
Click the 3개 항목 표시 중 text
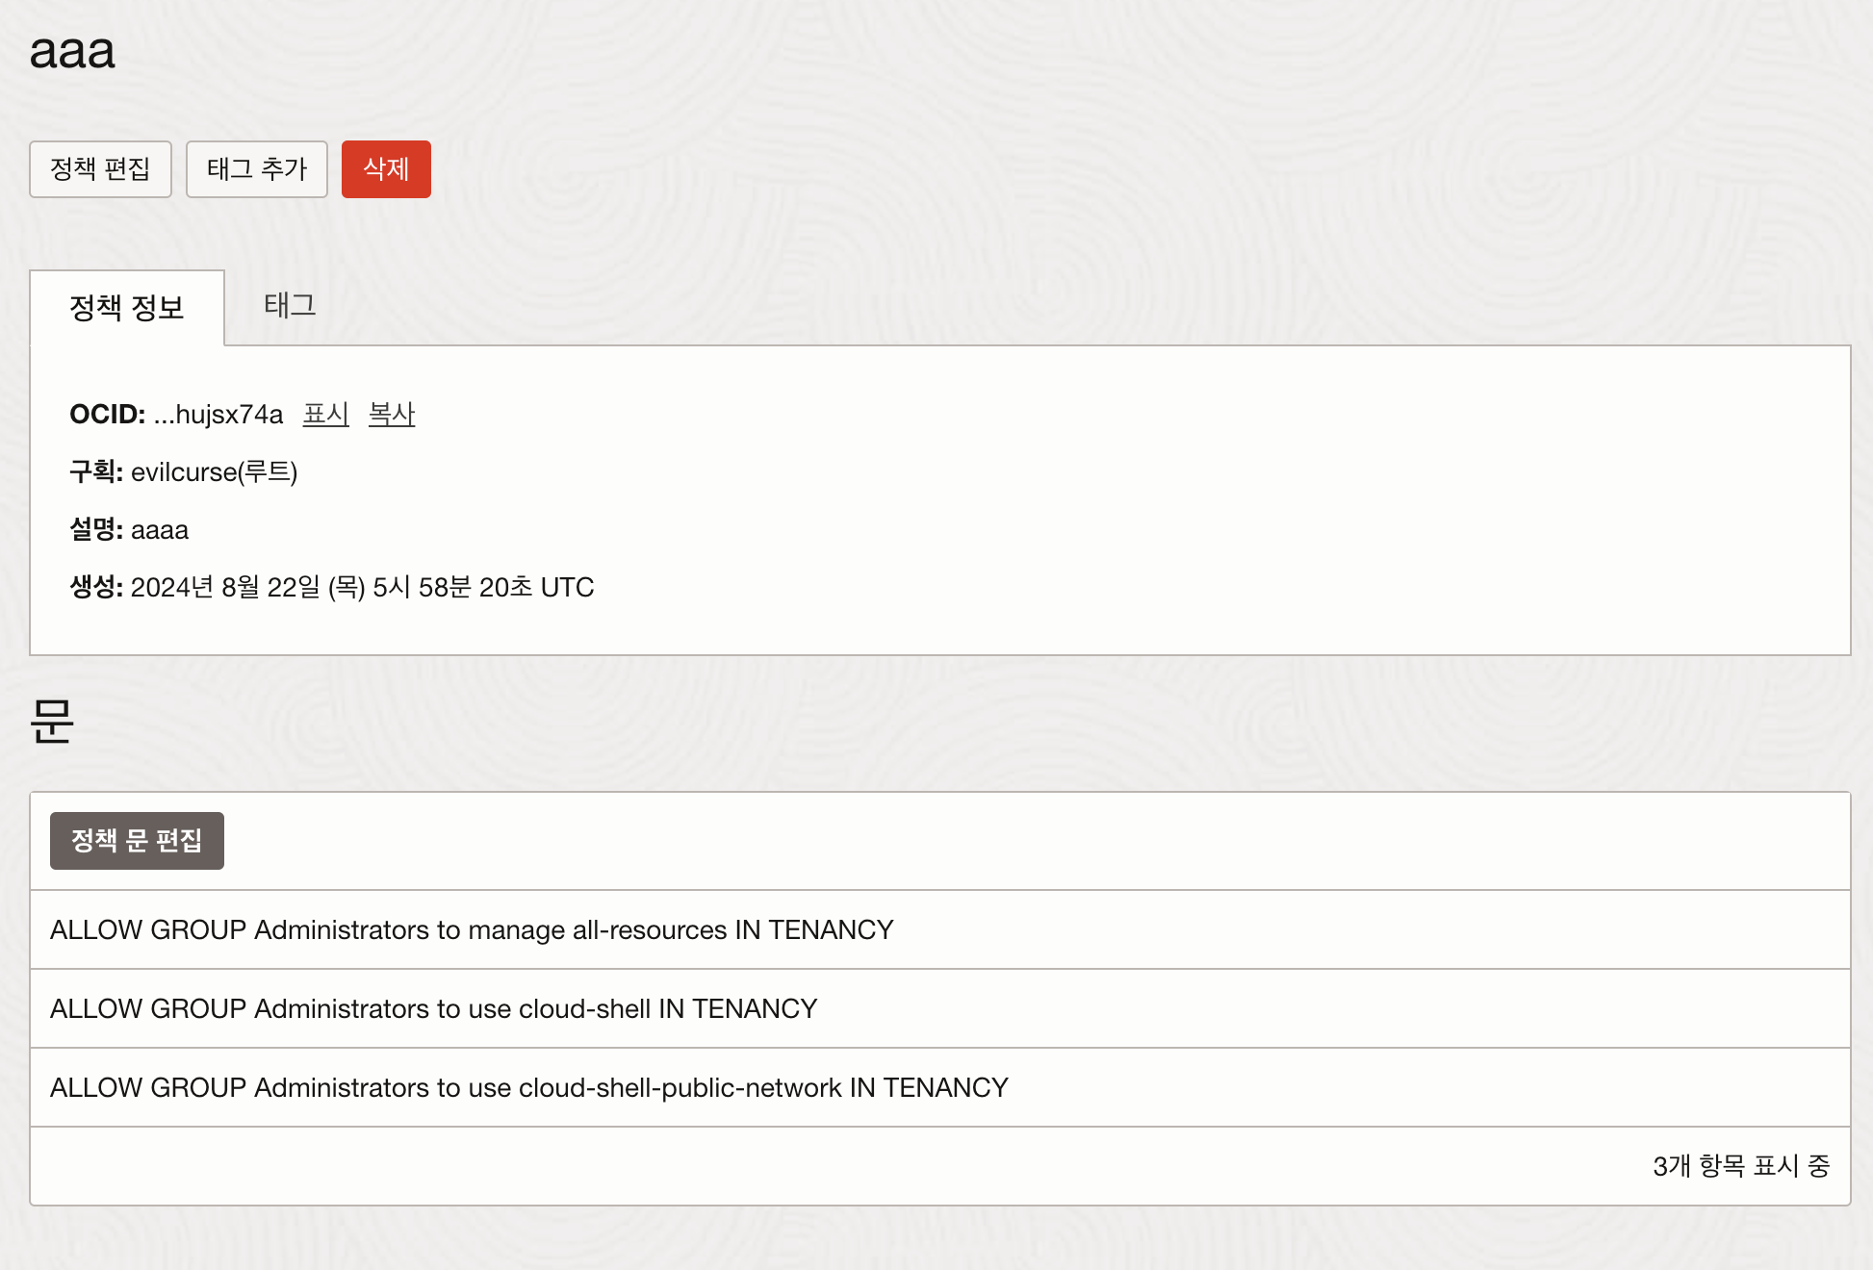coord(1740,1166)
